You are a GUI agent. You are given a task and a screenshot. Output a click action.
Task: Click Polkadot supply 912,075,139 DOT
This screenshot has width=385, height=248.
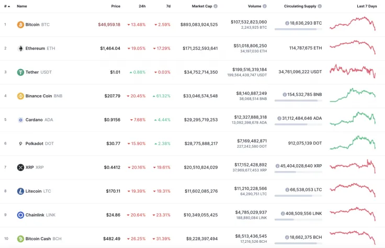tap(305, 143)
